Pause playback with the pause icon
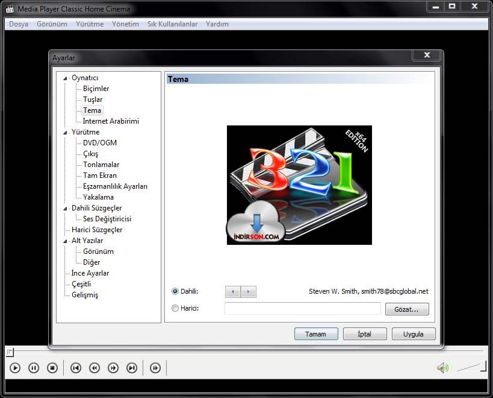 tap(34, 368)
